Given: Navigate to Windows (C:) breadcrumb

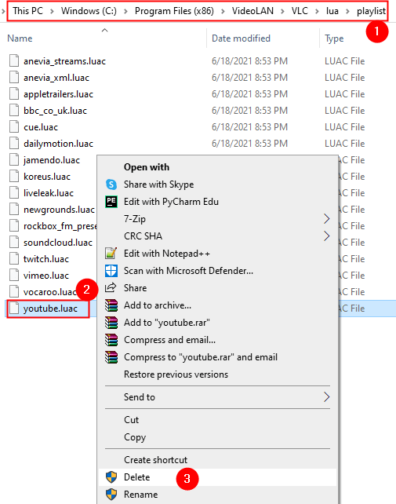Looking at the screenshot, I should coord(89,11).
